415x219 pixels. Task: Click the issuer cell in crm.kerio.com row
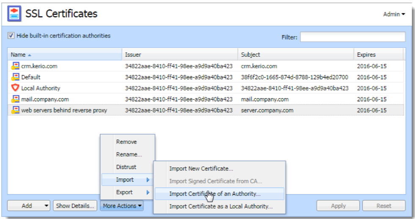(x=179, y=66)
